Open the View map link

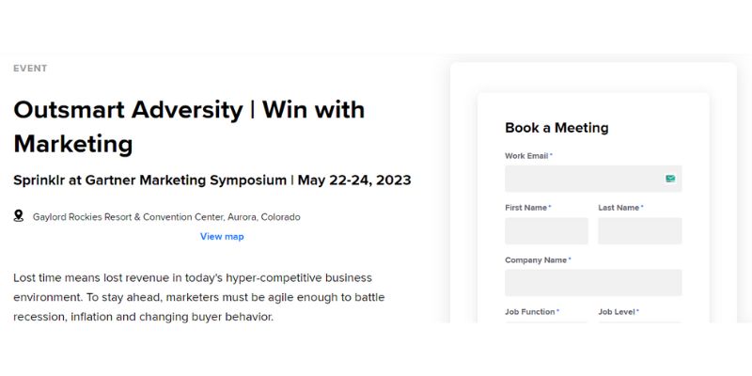coord(222,237)
